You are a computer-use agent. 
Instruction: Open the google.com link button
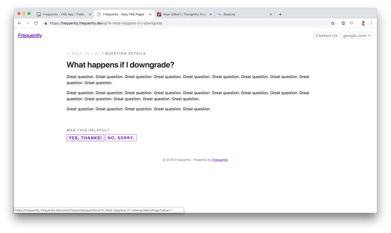pos(357,36)
